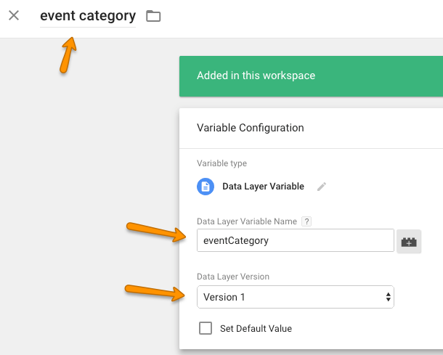
Task: Edit the variable type using the pencil icon
Action: 322,187
